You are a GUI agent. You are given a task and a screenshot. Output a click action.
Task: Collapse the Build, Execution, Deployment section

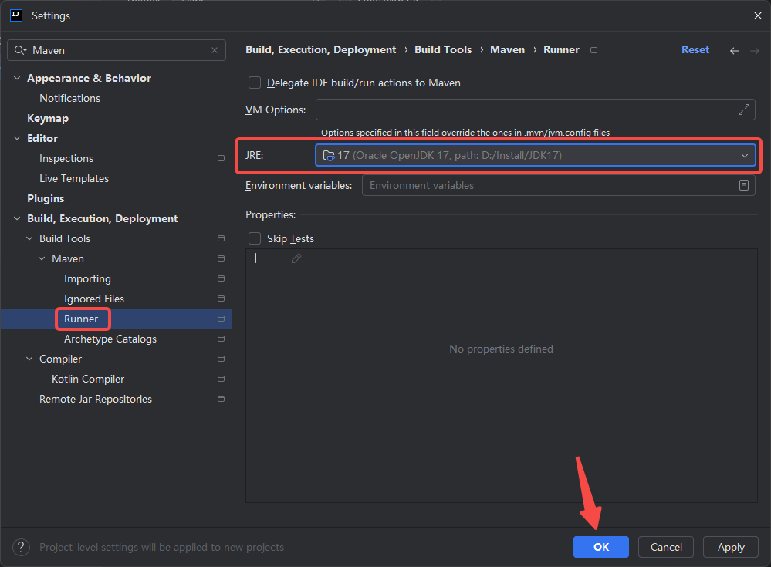click(18, 218)
